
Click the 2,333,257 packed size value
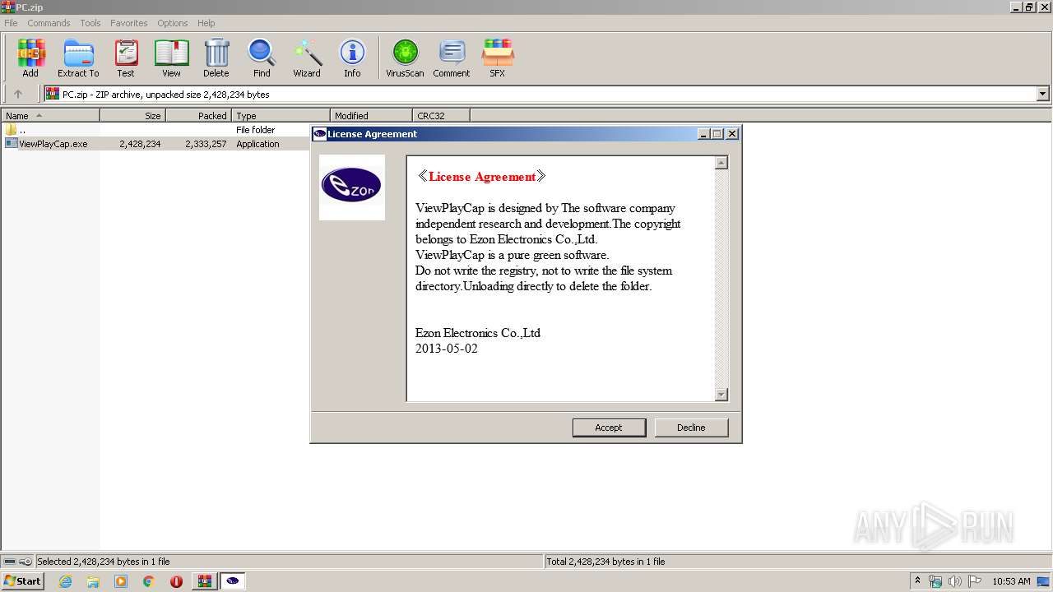206,144
